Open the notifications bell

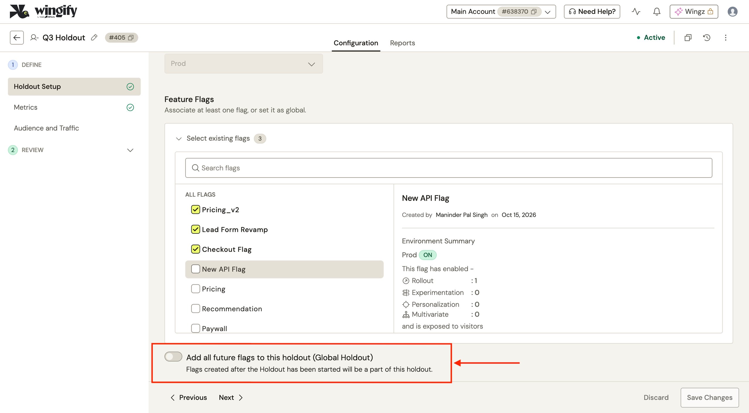pos(657,11)
